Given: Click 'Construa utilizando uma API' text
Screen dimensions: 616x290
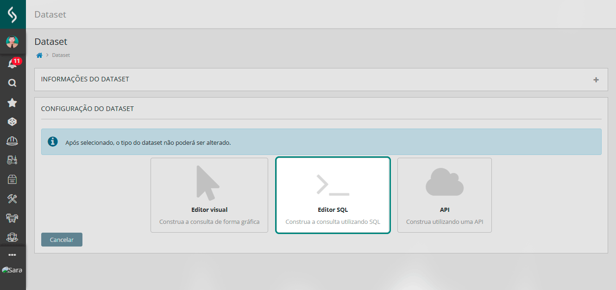Looking at the screenshot, I should [x=445, y=222].
